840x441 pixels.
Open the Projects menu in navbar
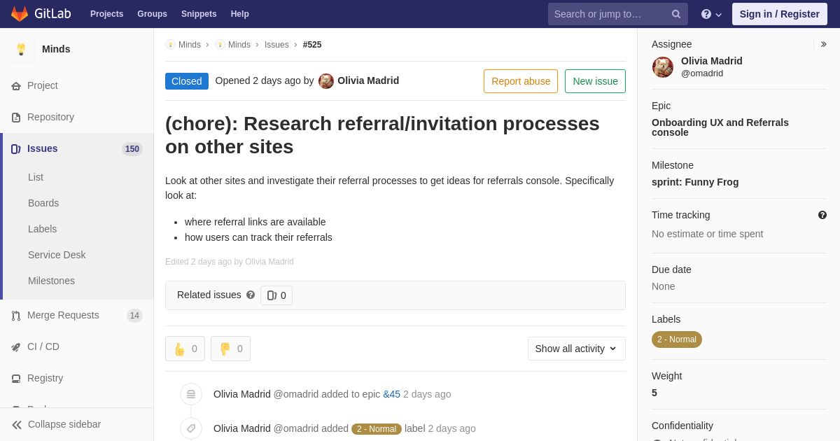[x=106, y=14]
